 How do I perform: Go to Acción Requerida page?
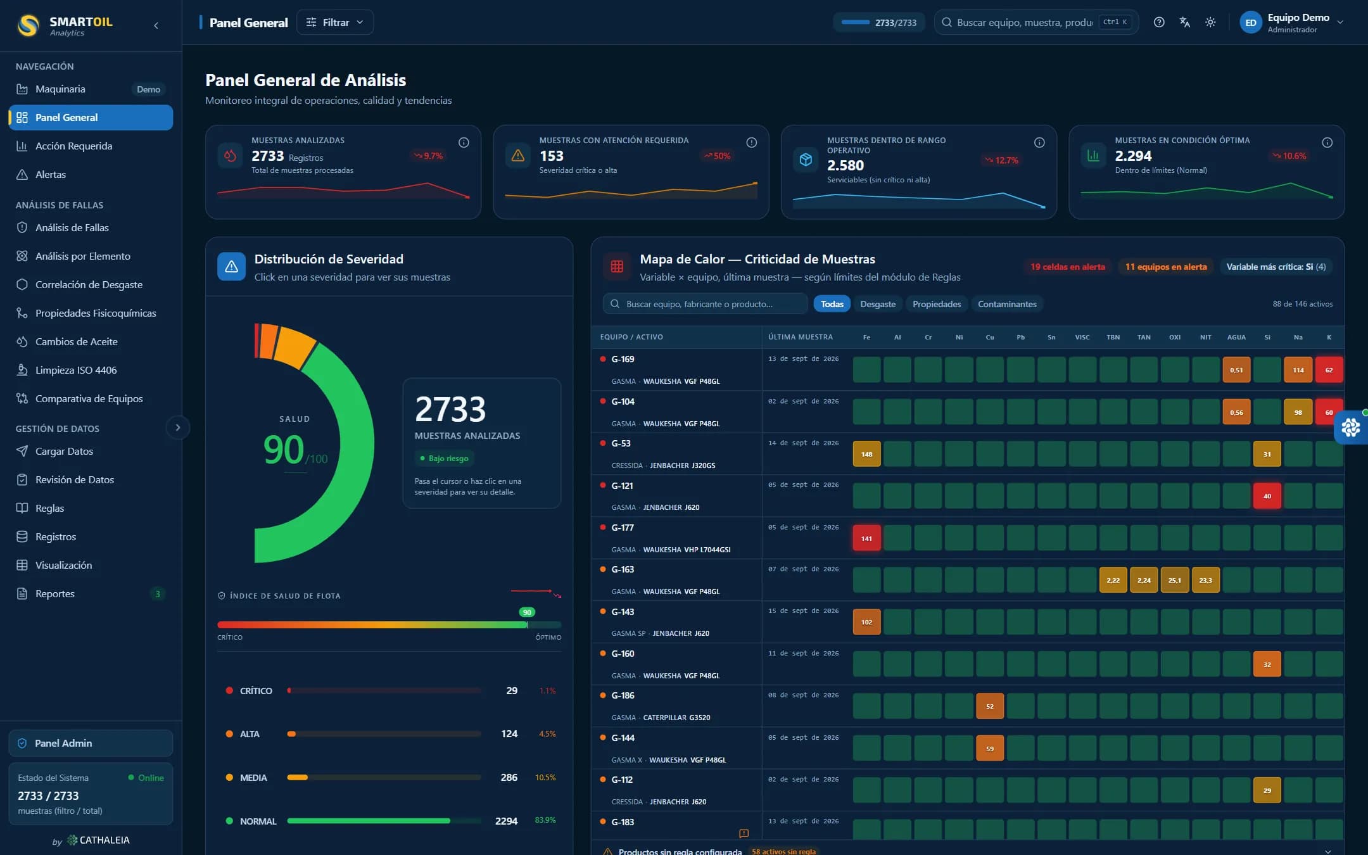pos(91,146)
